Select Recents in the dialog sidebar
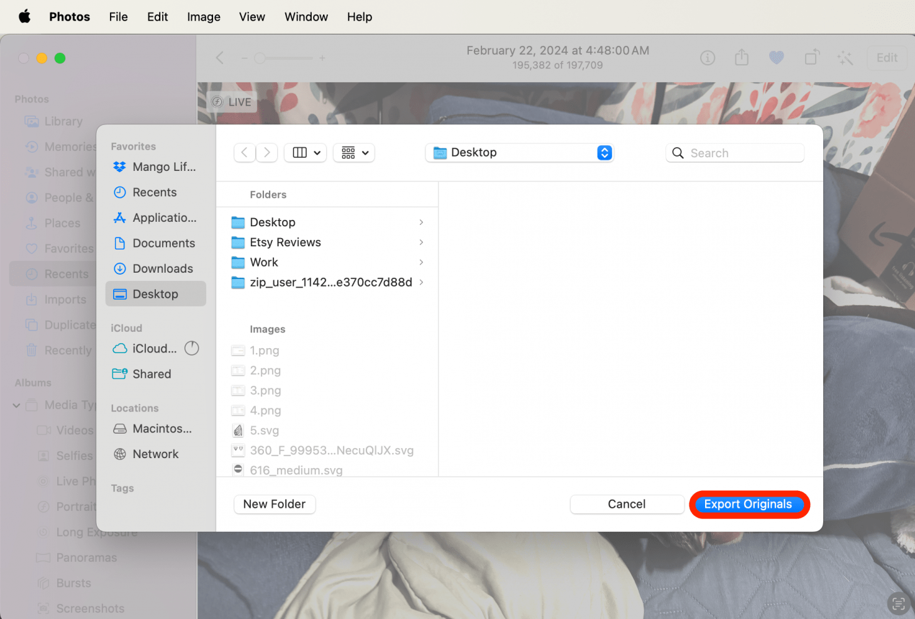 (155, 192)
